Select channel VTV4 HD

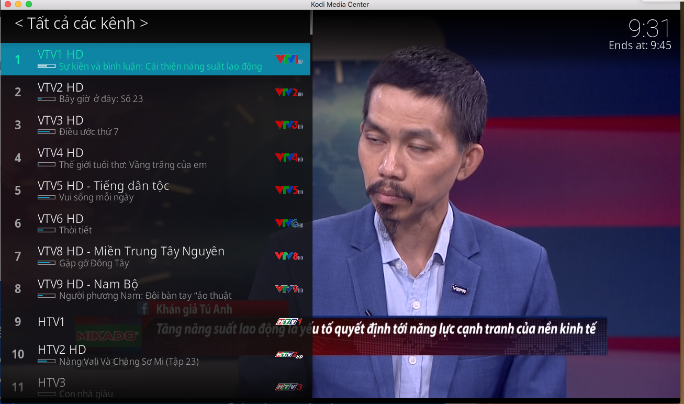pos(155,158)
